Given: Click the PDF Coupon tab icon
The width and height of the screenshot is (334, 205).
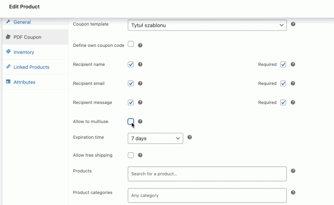Looking at the screenshot, I should coord(8,37).
